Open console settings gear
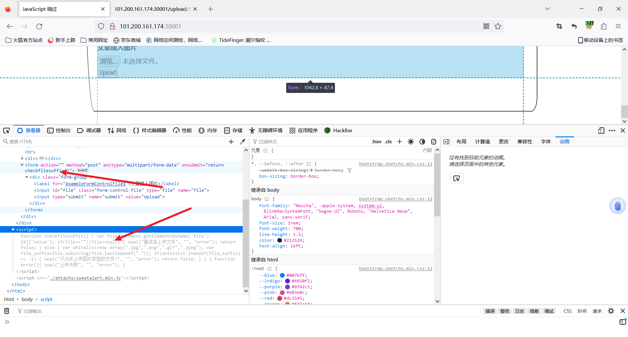Screen dimensions: 628x337 611,311
